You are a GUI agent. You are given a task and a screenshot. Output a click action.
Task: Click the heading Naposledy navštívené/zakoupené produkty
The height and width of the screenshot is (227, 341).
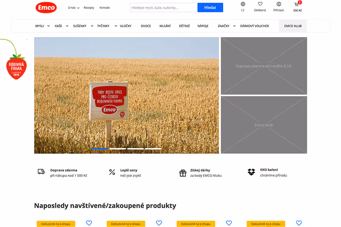point(105,206)
